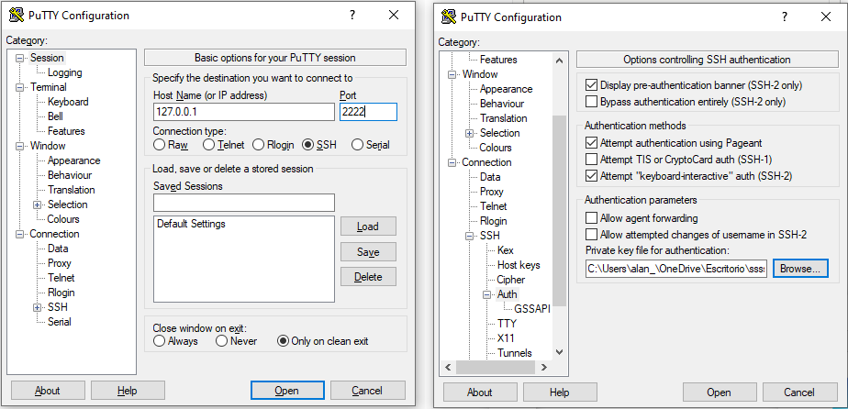This screenshot has height=409, width=848.
Task: Select TTY in right category tree
Action: point(507,324)
